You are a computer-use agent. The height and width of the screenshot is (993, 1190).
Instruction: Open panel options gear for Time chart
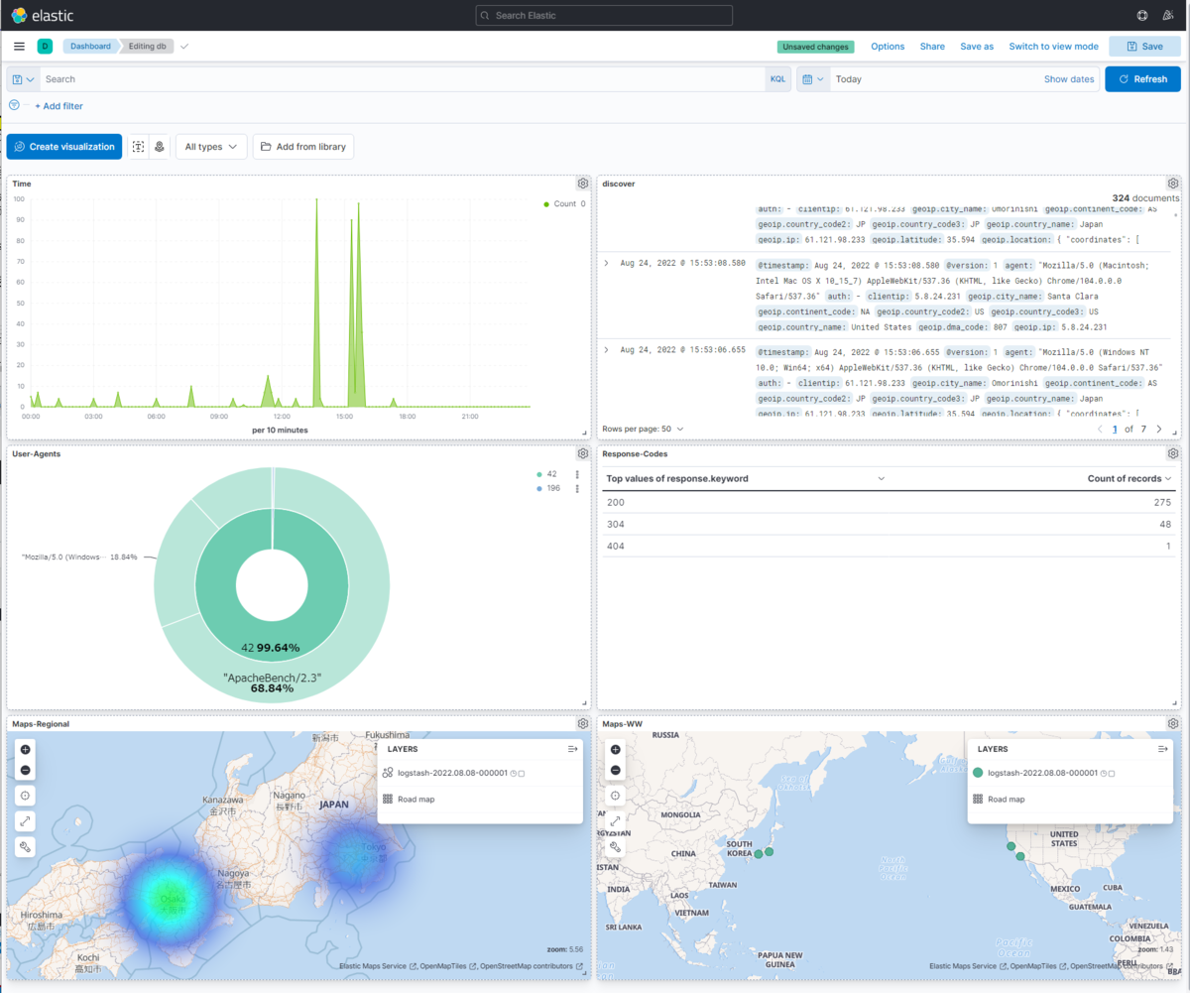tap(583, 184)
